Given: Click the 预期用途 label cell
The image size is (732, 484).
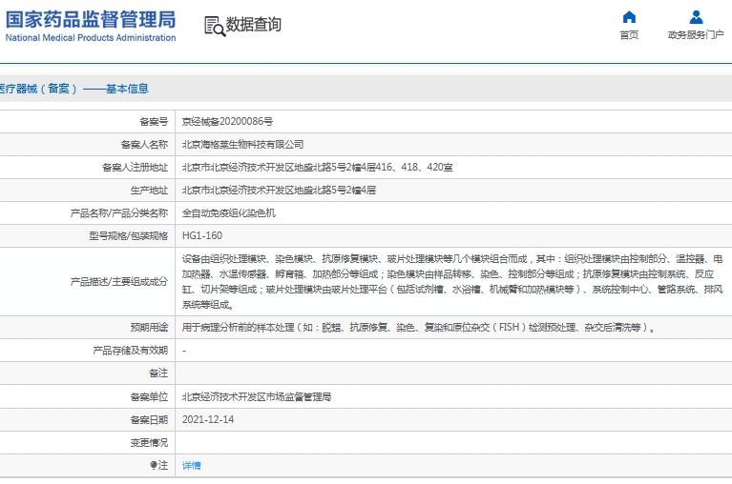Looking at the screenshot, I should click(149, 328).
